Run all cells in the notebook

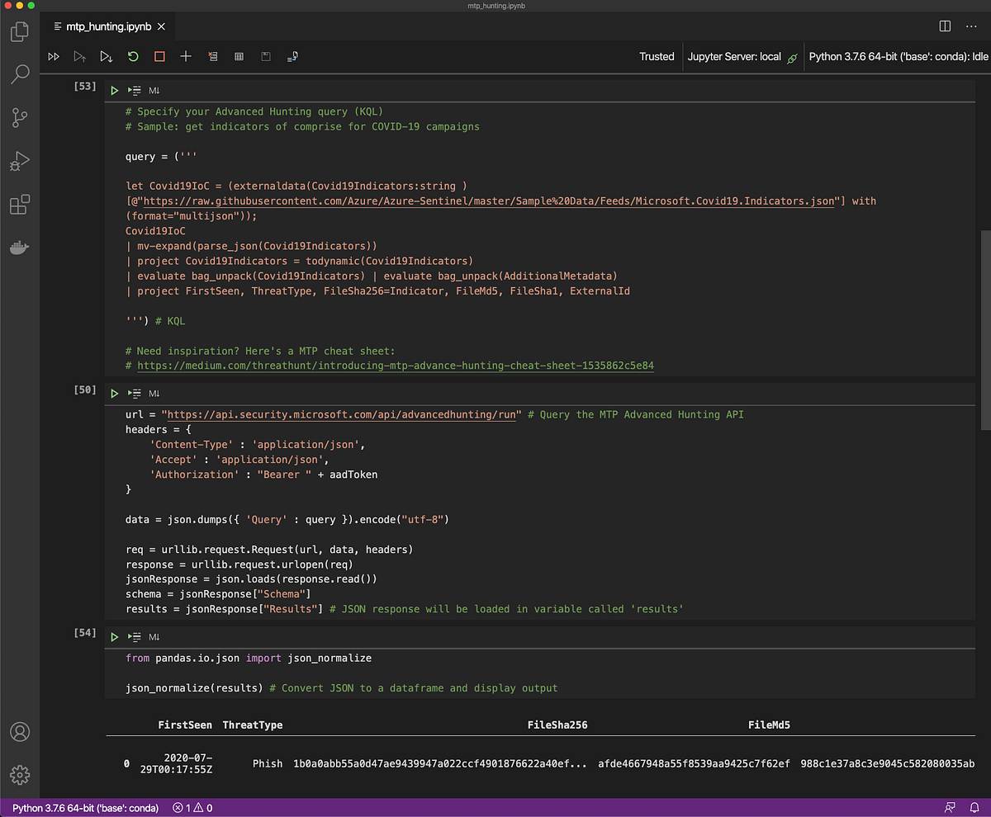(54, 56)
